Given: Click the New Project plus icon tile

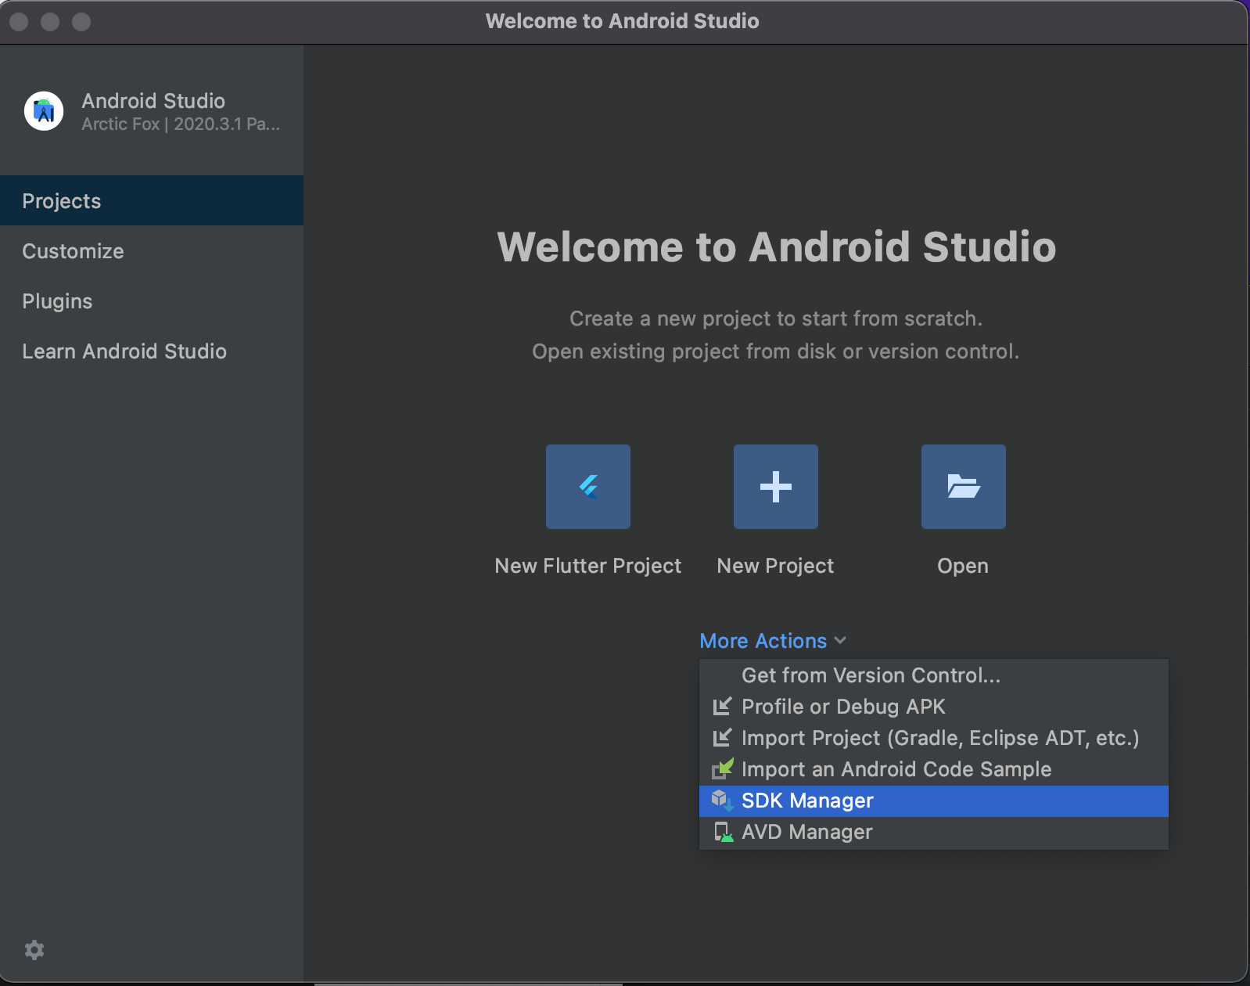Looking at the screenshot, I should coord(776,487).
